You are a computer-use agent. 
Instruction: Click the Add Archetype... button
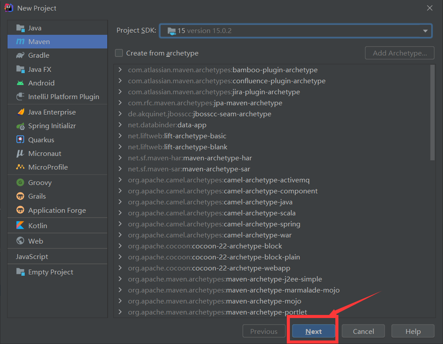(400, 53)
